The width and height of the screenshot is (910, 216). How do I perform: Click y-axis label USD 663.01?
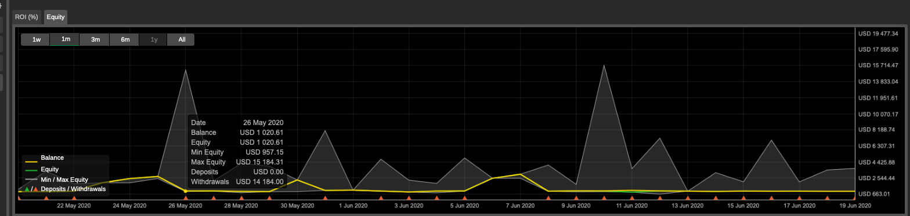873,194
